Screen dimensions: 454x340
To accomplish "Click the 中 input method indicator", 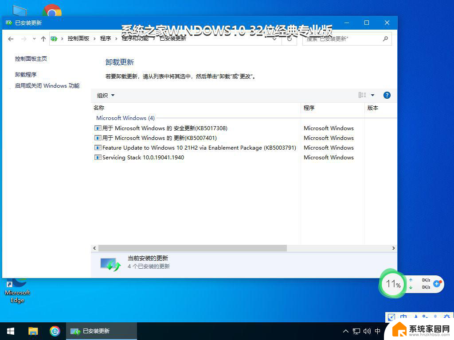I will (x=378, y=331).
